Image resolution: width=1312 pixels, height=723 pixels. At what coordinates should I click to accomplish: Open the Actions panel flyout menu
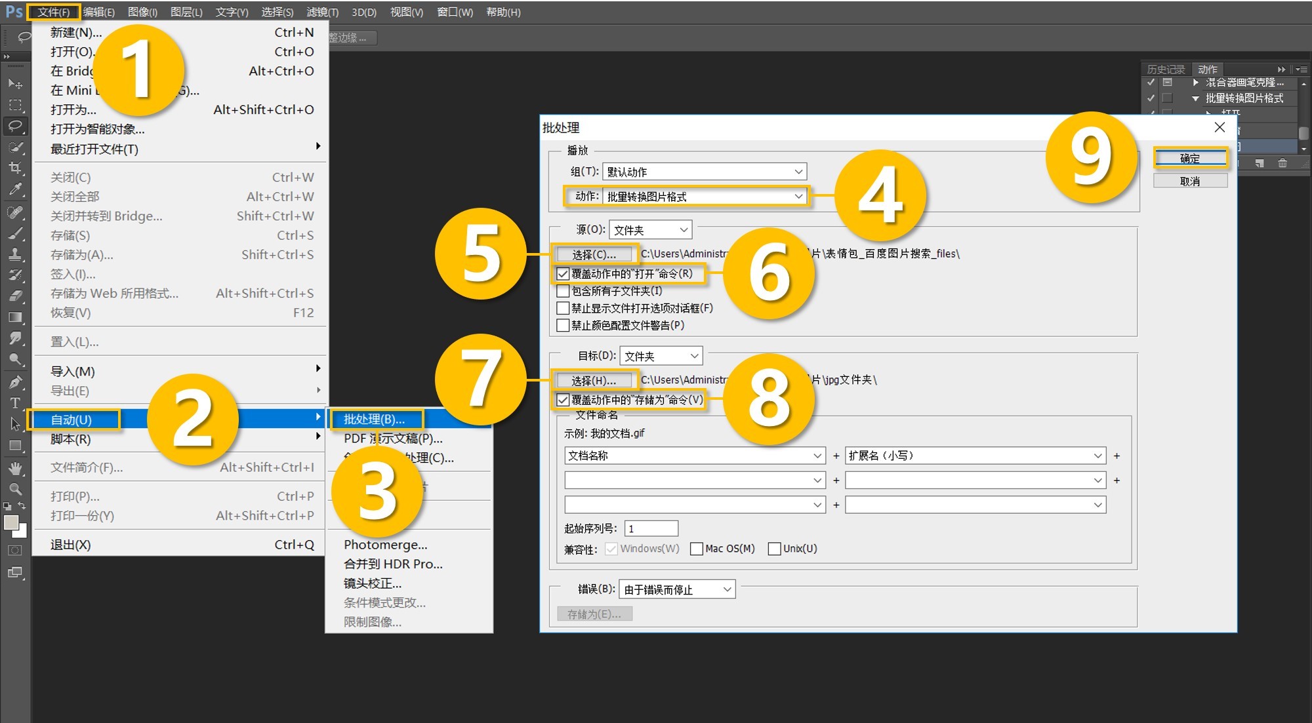(x=1302, y=69)
